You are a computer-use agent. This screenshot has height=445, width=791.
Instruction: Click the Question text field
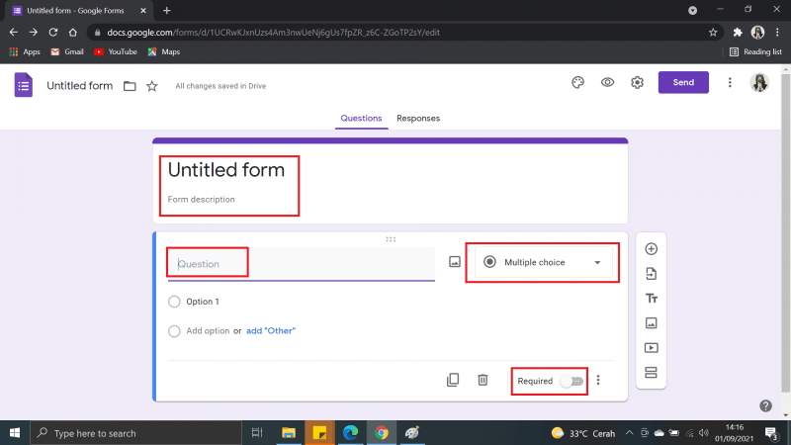coord(302,264)
